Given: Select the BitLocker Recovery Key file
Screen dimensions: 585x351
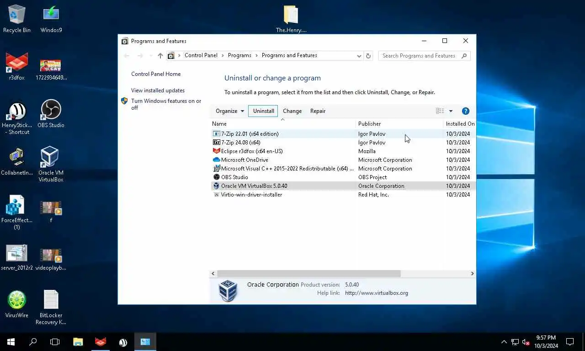Looking at the screenshot, I should point(51,307).
